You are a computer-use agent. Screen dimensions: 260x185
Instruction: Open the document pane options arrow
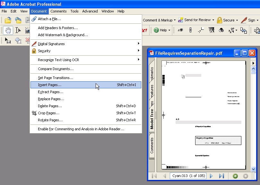pyautogui.click(x=253, y=63)
